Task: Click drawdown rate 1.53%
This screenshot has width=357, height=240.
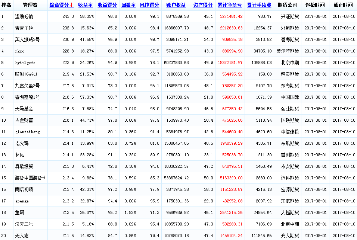Action: [130, 212]
